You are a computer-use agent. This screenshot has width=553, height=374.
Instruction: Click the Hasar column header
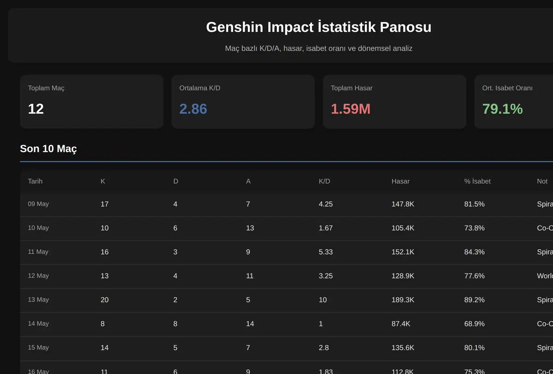[x=400, y=181]
